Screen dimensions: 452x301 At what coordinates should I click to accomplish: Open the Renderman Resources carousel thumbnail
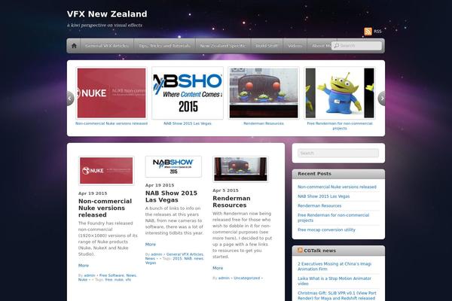(264, 93)
